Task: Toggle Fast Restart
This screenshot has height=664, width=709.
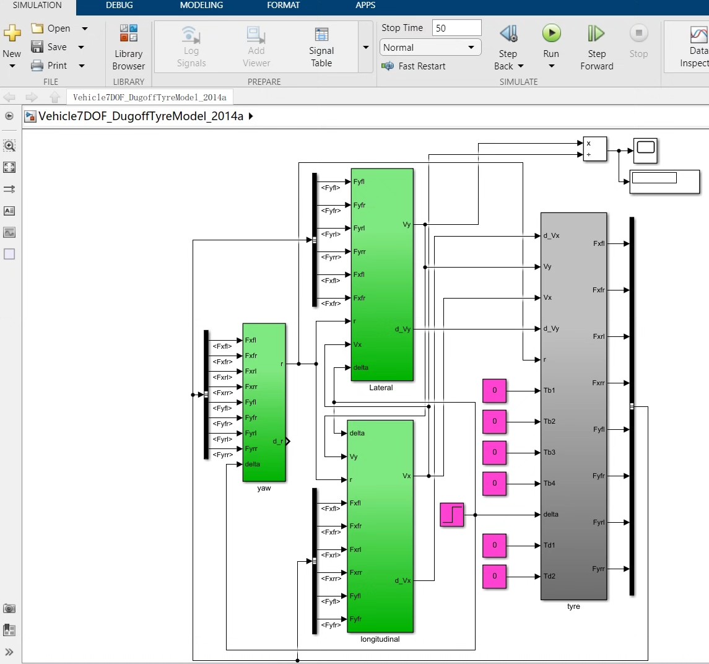Action: 413,66
